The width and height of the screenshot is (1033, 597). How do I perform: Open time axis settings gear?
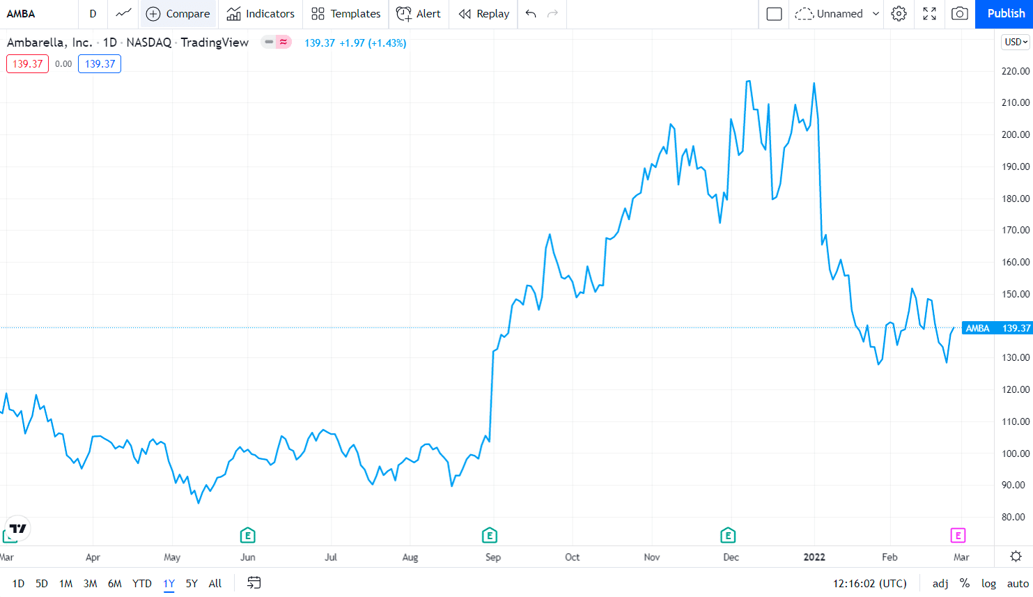[x=1016, y=556]
